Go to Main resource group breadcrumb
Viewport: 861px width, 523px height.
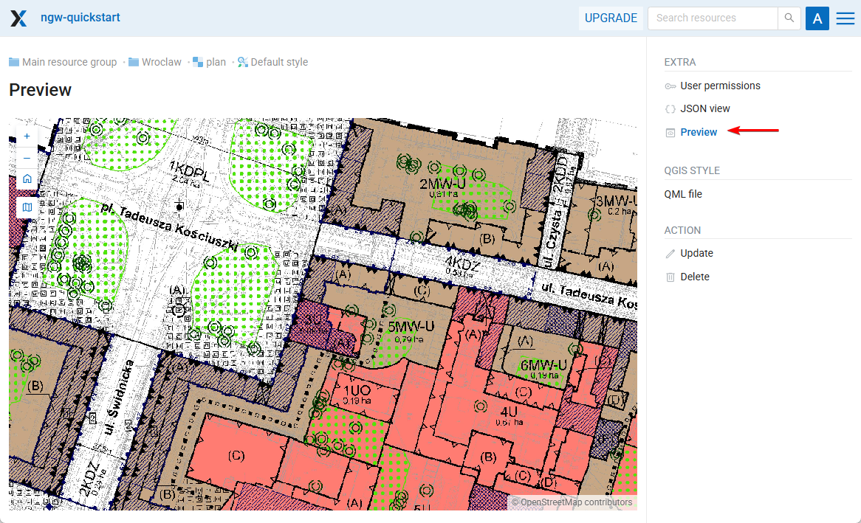click(69, 62)
